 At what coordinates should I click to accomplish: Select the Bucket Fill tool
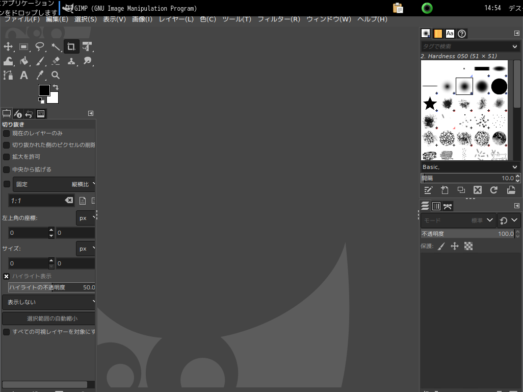23,61
